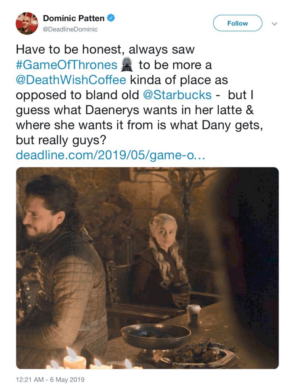
Task: Open the attached Game of Thrones image
Action: 147,268
